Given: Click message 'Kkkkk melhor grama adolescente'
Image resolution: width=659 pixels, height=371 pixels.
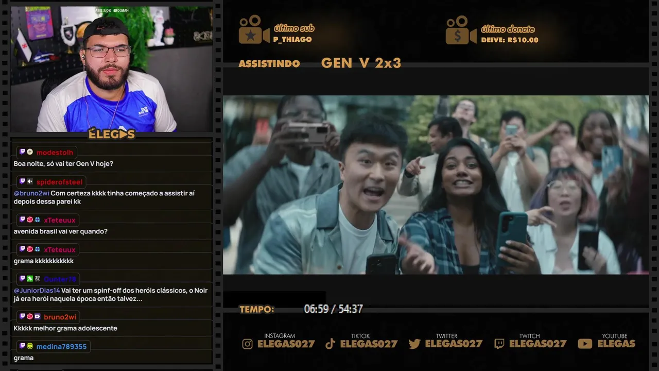Looking at the screenshot, I should pos(65,328).
